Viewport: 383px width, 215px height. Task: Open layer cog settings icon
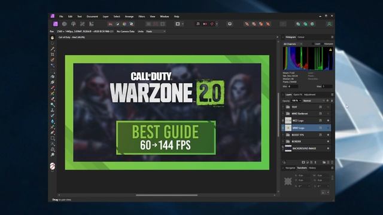pos(327,100)
